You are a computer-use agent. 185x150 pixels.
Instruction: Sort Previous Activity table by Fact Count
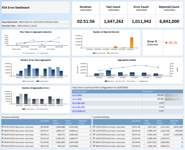pyautogui.click(x=63, y=121)
